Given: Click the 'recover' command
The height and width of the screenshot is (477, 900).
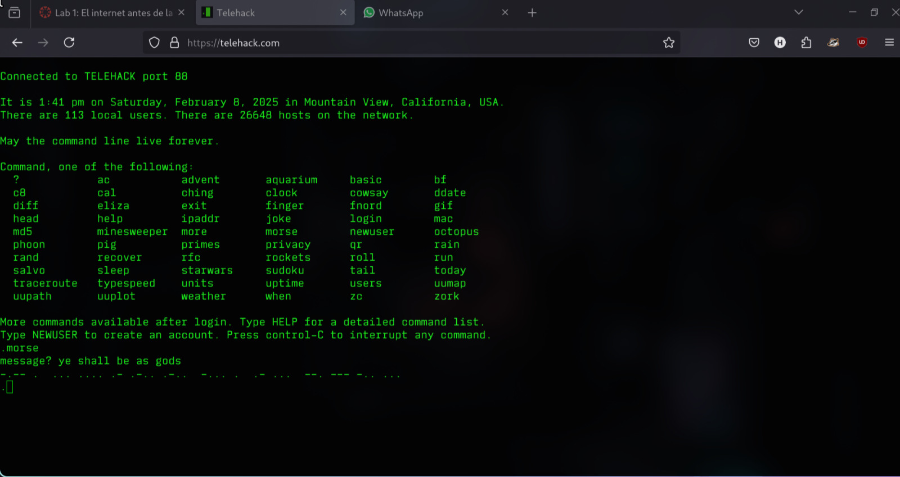Looking at the screenshot, I should [119, 257].
